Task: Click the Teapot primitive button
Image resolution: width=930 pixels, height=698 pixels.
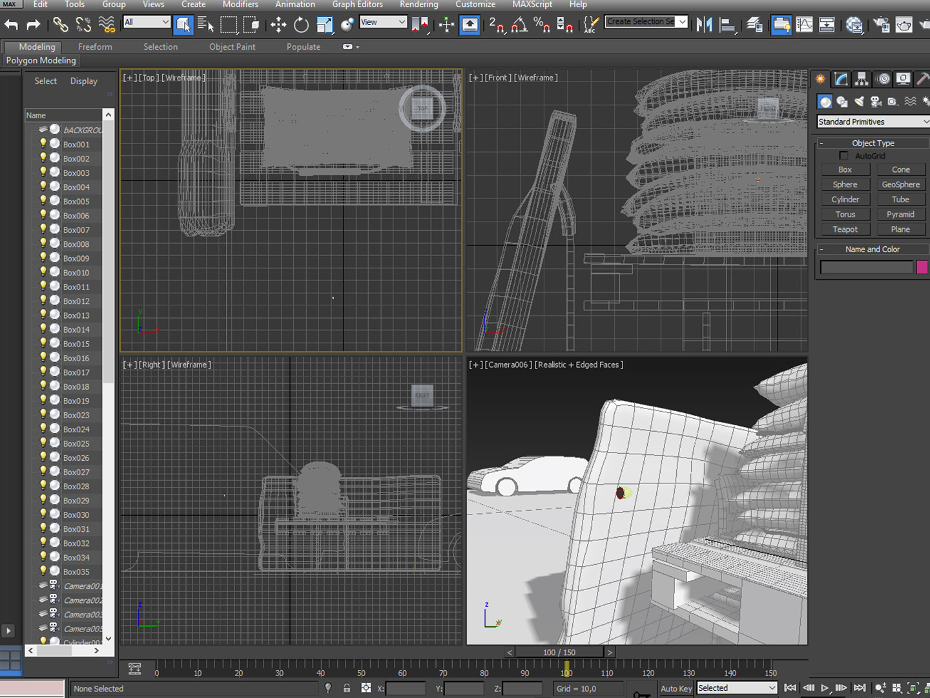Action: pyautogui.click(x=845, y=229)
